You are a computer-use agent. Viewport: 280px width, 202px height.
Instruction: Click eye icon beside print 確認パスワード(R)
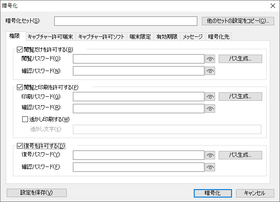210,108
